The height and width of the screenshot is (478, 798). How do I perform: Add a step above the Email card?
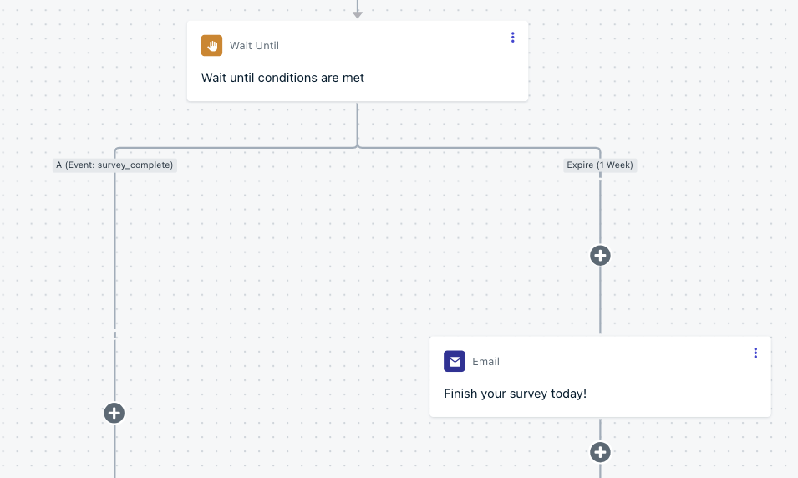[x=600, y=256]
